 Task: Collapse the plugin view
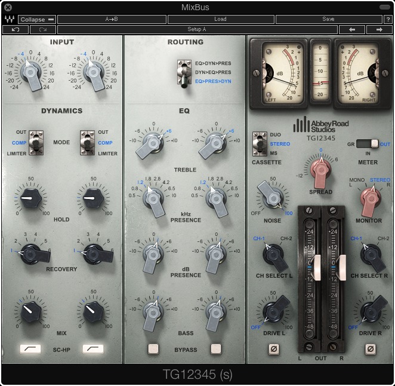37,20
